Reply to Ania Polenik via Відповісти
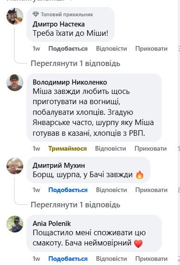The height and width of the screenshot is (265, 180). coord(111,259)
